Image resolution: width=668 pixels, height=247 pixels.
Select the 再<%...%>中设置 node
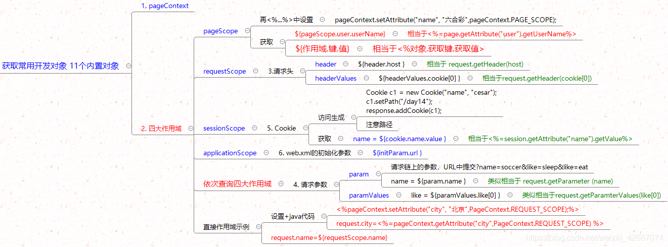click(x=287, y=20)
